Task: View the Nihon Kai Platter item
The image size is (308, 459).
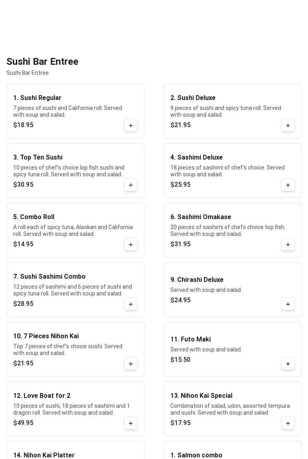Action: 44,455
